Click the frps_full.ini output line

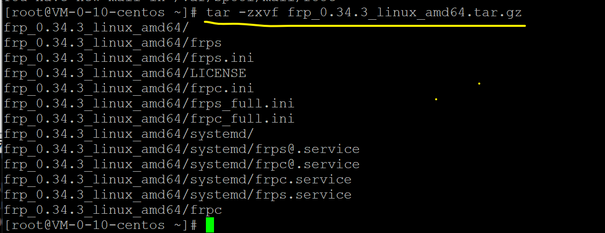[x=149, y=104]
